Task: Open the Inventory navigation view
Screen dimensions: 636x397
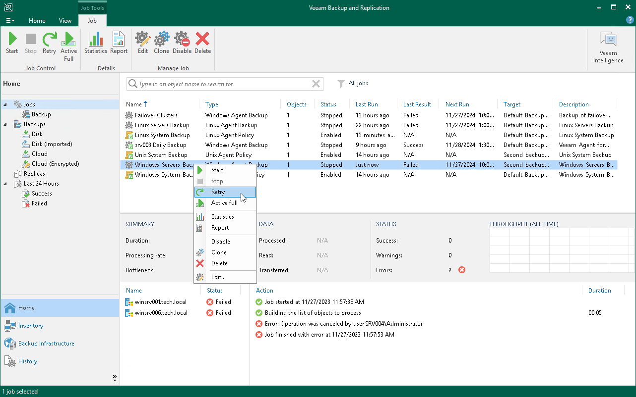Action: (x=60, y=326)
